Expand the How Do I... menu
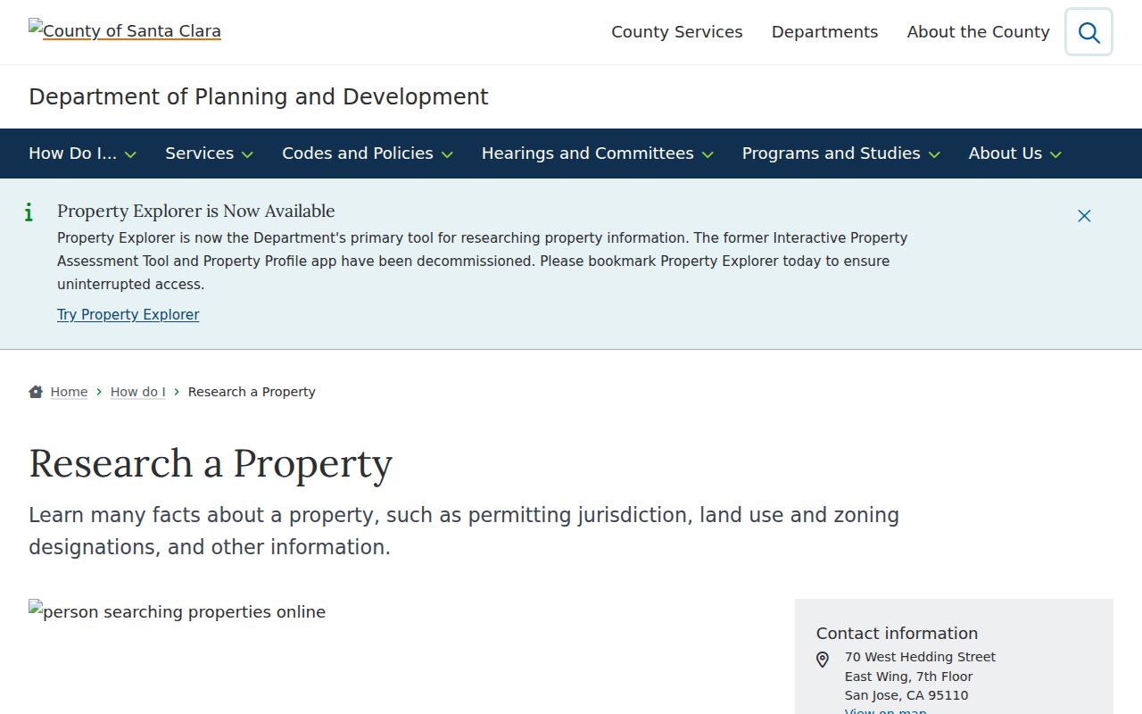1142x714 pixels. (x=82, y=154)
